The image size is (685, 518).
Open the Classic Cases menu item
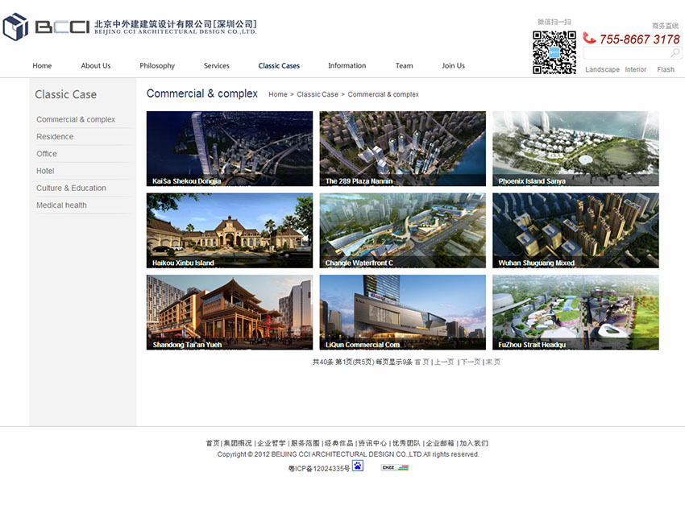(279, 66)
